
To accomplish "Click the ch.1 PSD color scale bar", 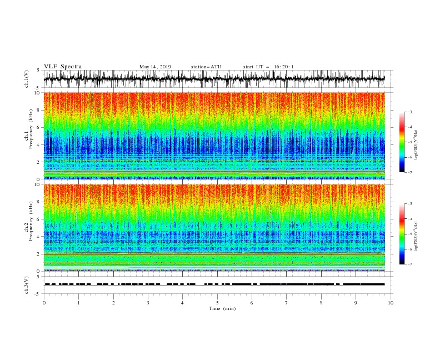I will 402,142.
